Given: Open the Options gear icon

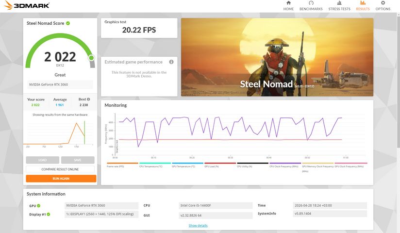Looking at the screenshot, I should click(x=383, y=3).
